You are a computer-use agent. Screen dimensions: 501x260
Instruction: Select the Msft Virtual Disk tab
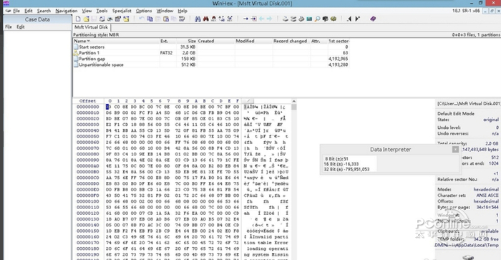tap(92, 27)
